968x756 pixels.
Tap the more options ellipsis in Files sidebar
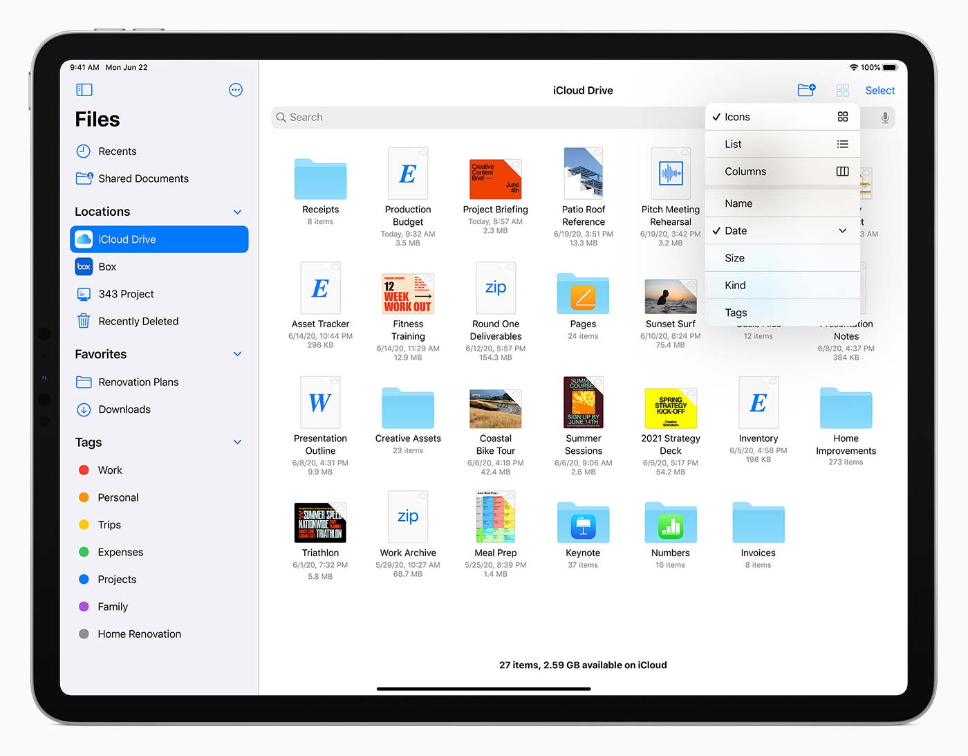pyautogui.click(x=235, y=89)
